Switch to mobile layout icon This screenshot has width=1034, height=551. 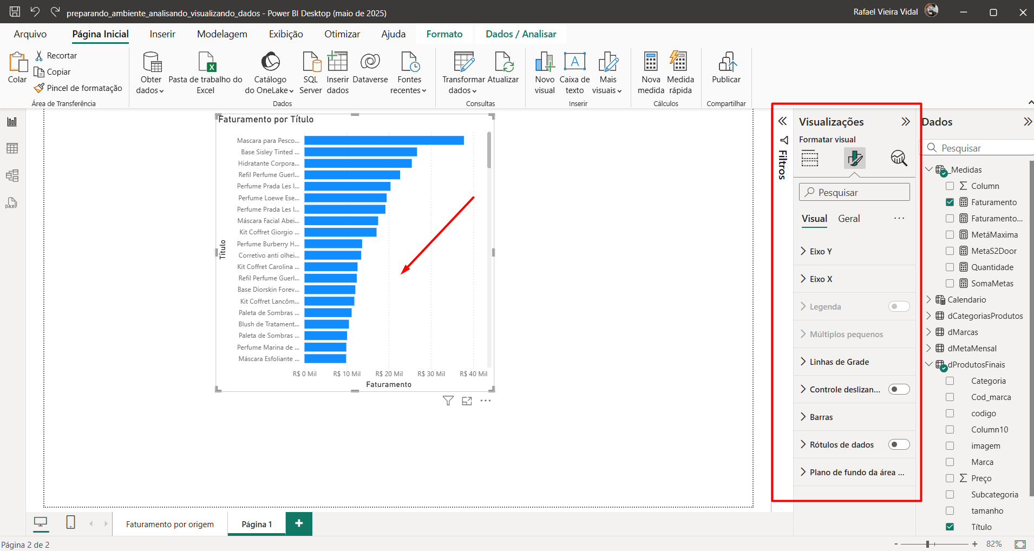pos(70,522)
